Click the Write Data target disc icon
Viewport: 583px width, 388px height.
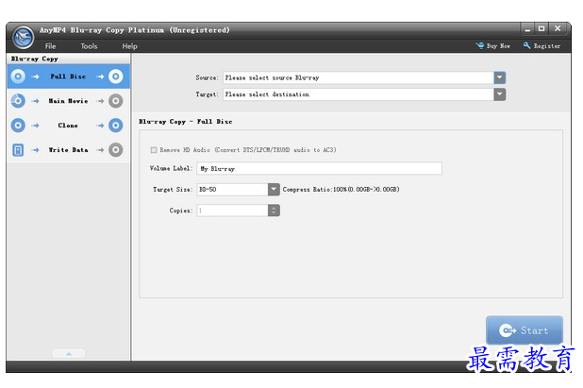click(x=116, y=150)
